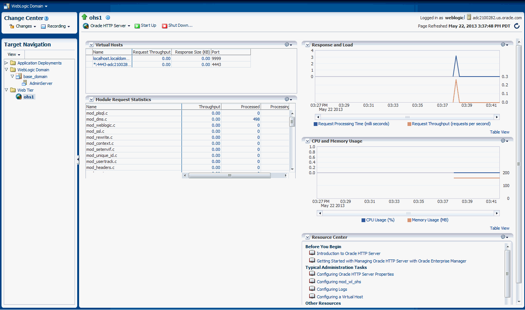This screenshot has width=525, height=310.
Task: Open Virtual Hosts panel gear options
Action: click(288, 45)
